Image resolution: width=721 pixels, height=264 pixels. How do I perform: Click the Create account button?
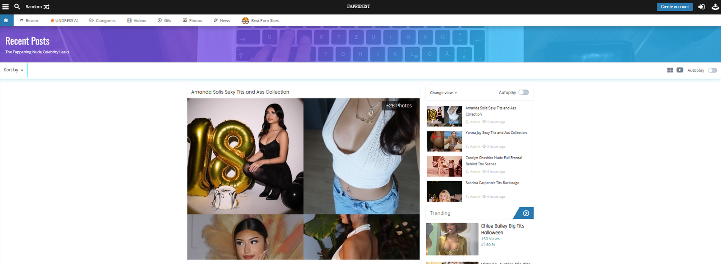pos(675,7)
